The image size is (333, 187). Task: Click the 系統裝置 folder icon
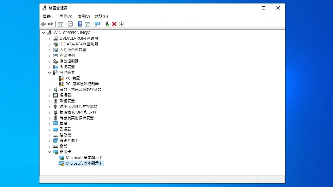56,67
